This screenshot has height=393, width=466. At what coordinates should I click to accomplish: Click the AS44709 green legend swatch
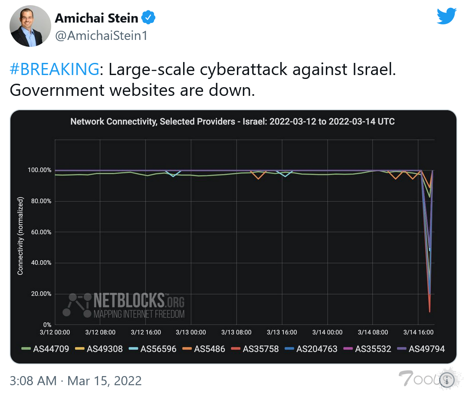(26, 349)
